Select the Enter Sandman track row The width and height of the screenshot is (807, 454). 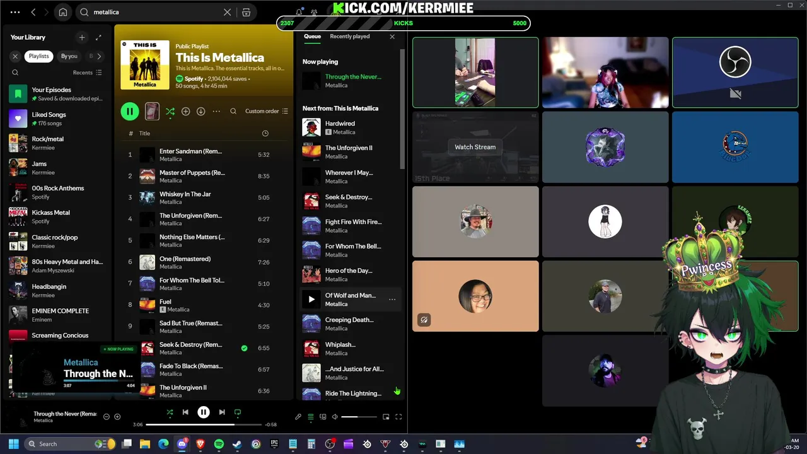click(204, 154)
